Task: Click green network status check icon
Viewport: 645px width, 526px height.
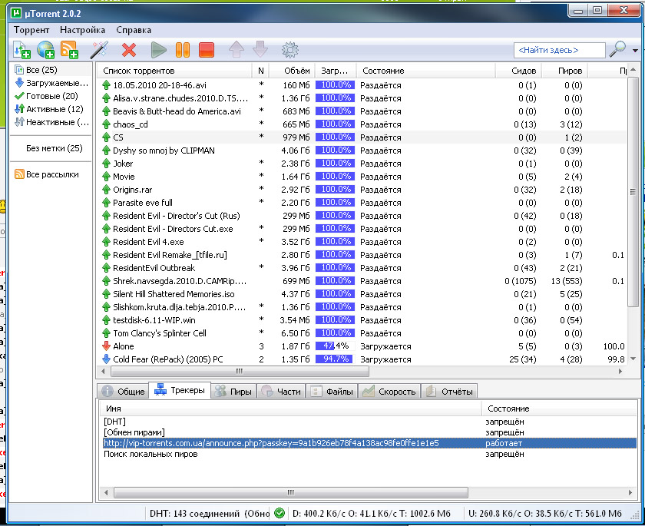Action: 279,513
